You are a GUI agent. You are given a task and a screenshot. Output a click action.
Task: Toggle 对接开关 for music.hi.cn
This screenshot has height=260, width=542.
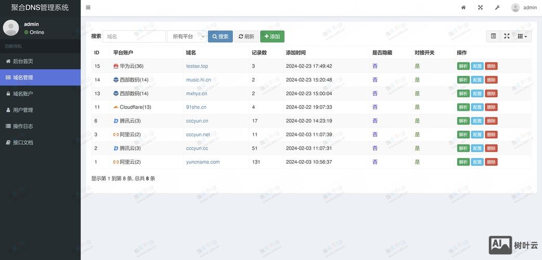point(417,80)
